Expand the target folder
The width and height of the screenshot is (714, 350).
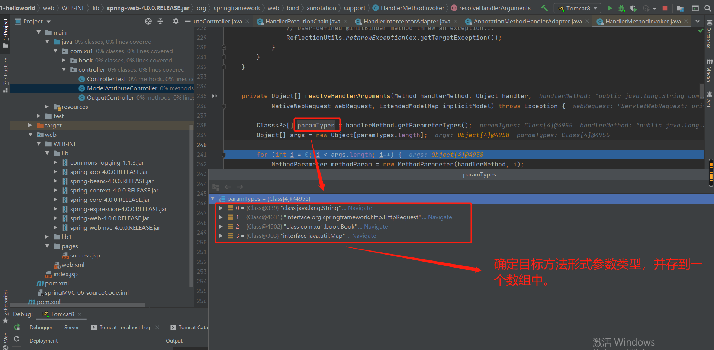(30, 125)
